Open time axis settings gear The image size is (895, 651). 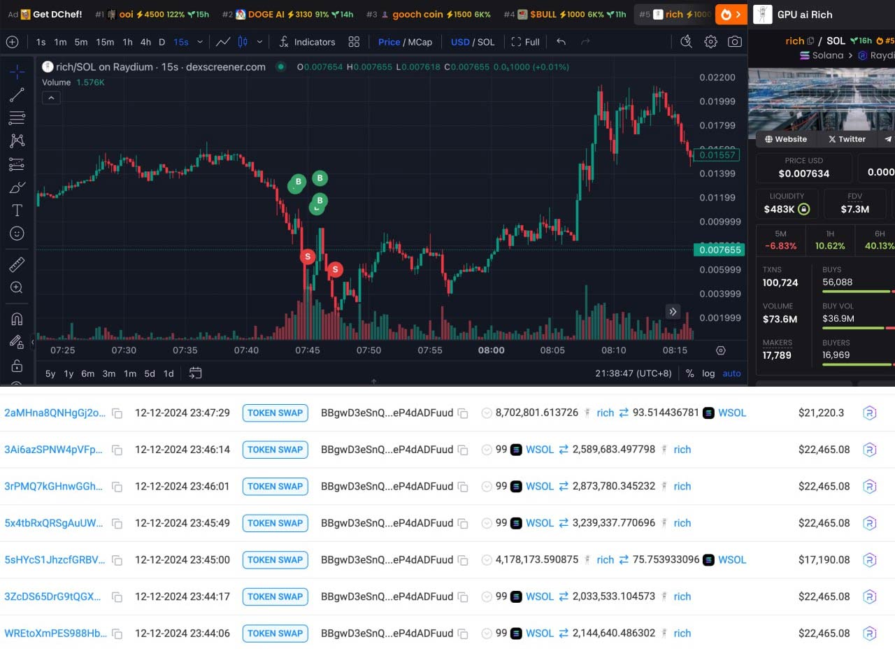721,350
